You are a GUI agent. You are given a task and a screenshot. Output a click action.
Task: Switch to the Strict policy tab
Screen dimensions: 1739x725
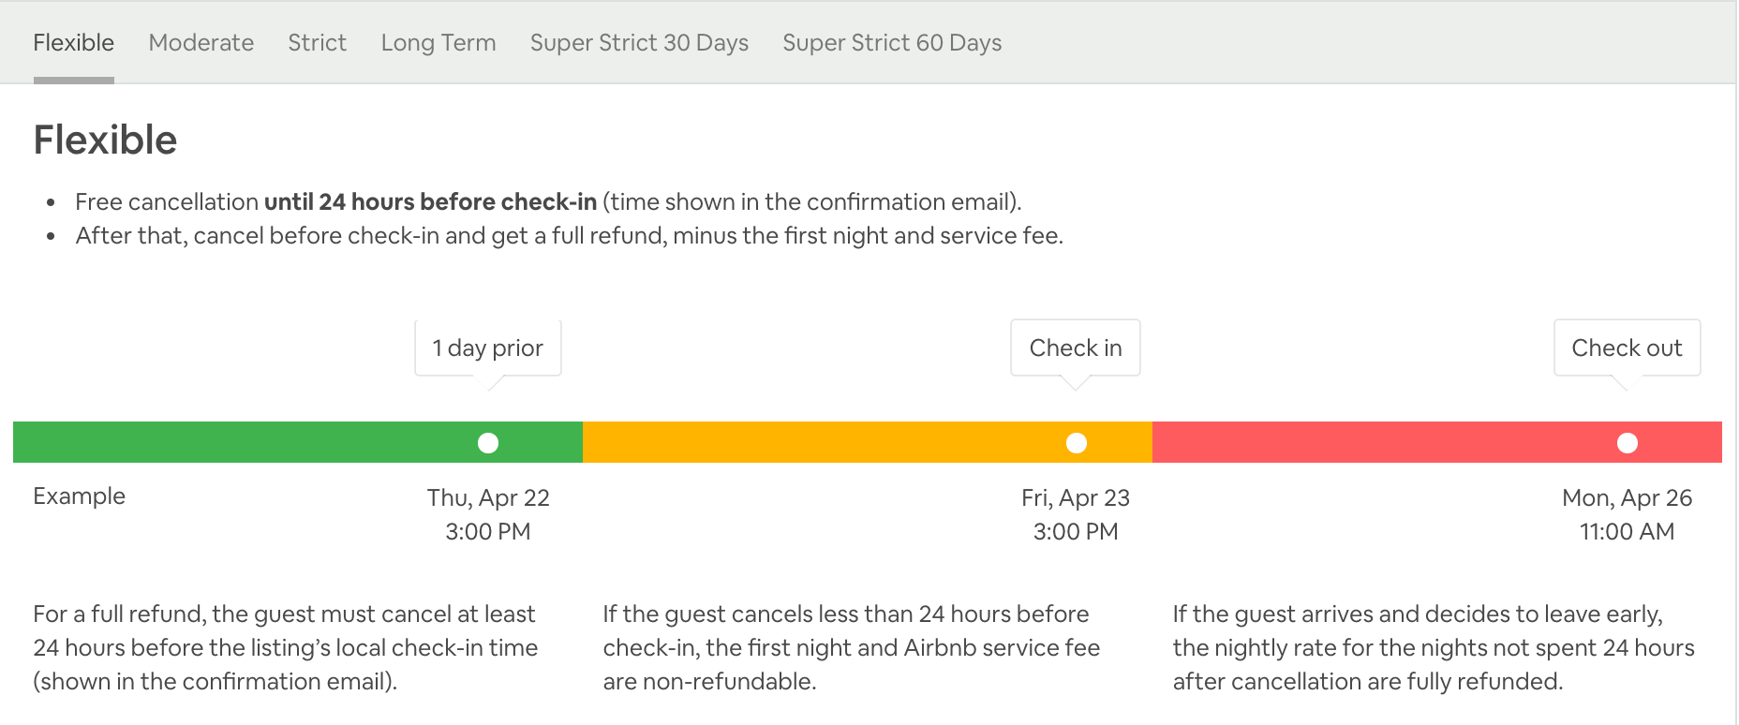coord(317,43)
